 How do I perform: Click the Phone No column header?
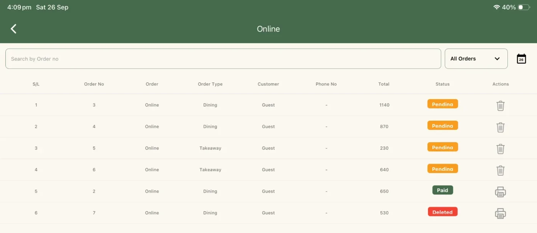(326, 84)
